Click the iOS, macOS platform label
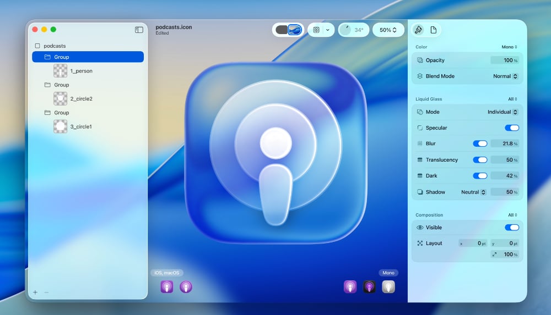The width and height of the screenshot is (551, 315). (167, 273)
